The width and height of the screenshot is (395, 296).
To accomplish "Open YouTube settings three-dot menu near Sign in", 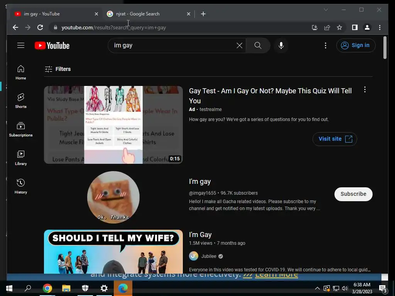I will coord(326,45).
